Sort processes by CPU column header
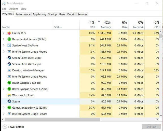This screenshot has width=163, height=131. 88,25
